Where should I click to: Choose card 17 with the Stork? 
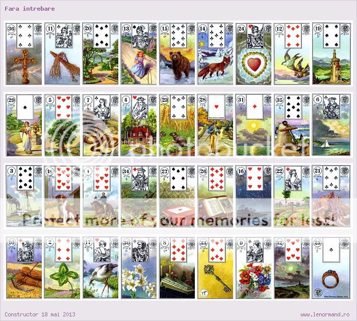(x=100, y=267)
